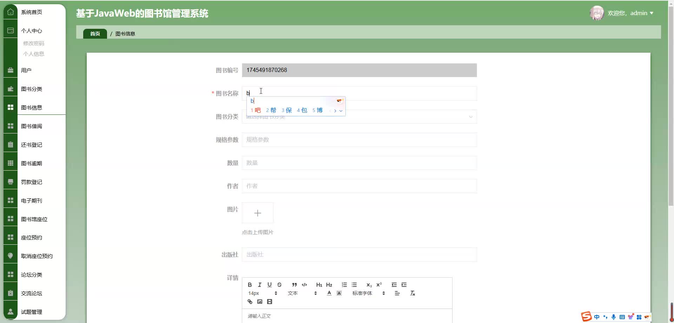This screenshot has height=323, width=674.
Task: Toggle subscript formatting in the editor
Action: (x=369, y=285)
